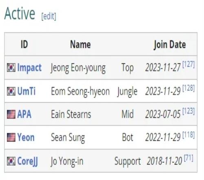Image resolution: width=204 pixels, height=180 pixels.
Task: Open citation reference 118
Action: coord(188,135)
